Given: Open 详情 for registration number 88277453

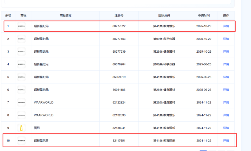Looking at the screenshot, I should click(226, 39).
